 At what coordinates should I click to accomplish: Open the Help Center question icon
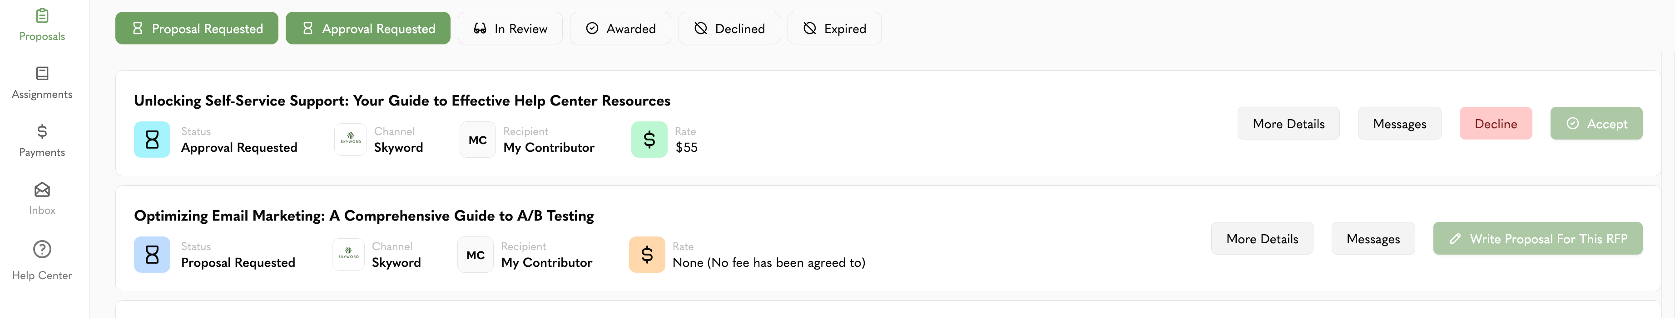42,249
